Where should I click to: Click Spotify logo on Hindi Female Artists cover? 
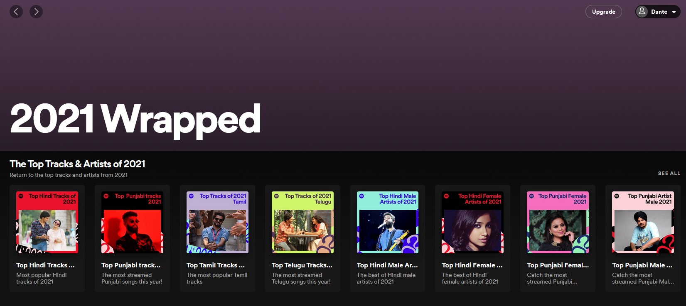[446, 196]
